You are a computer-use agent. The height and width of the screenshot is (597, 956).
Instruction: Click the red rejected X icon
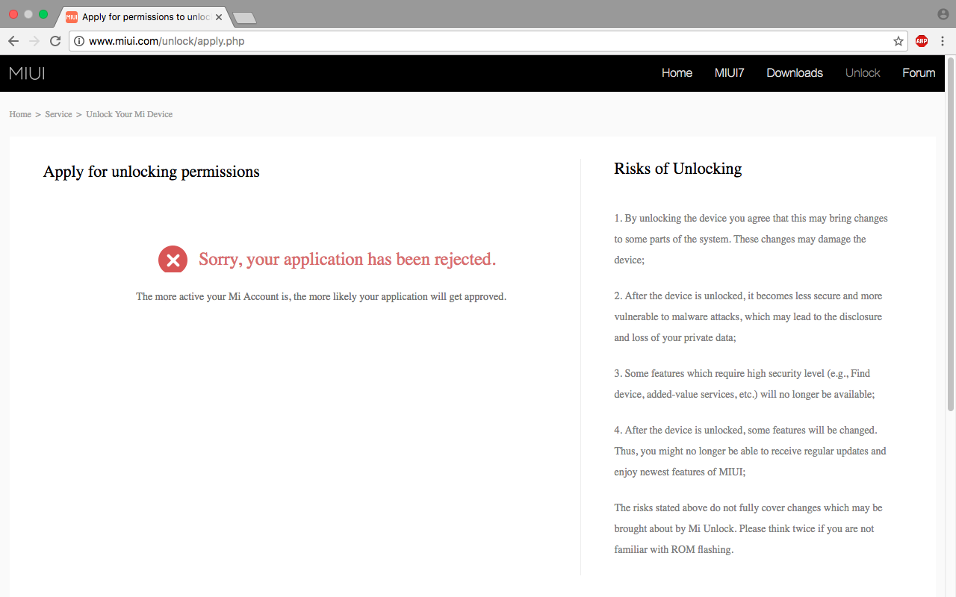click(173, 259)
